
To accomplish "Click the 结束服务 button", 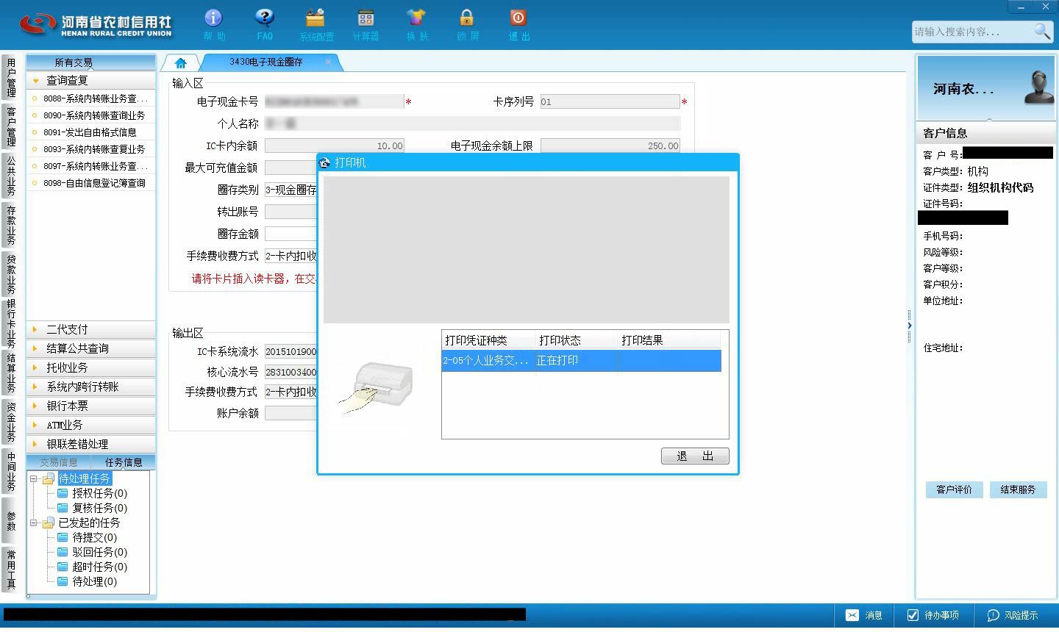I will (1018, 490).
